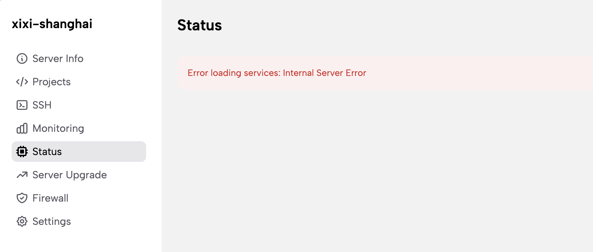Image resolution: width=593 pixels, height=252 pixels.
Task: Click the Projects code brackets icon
Action: 22,82
